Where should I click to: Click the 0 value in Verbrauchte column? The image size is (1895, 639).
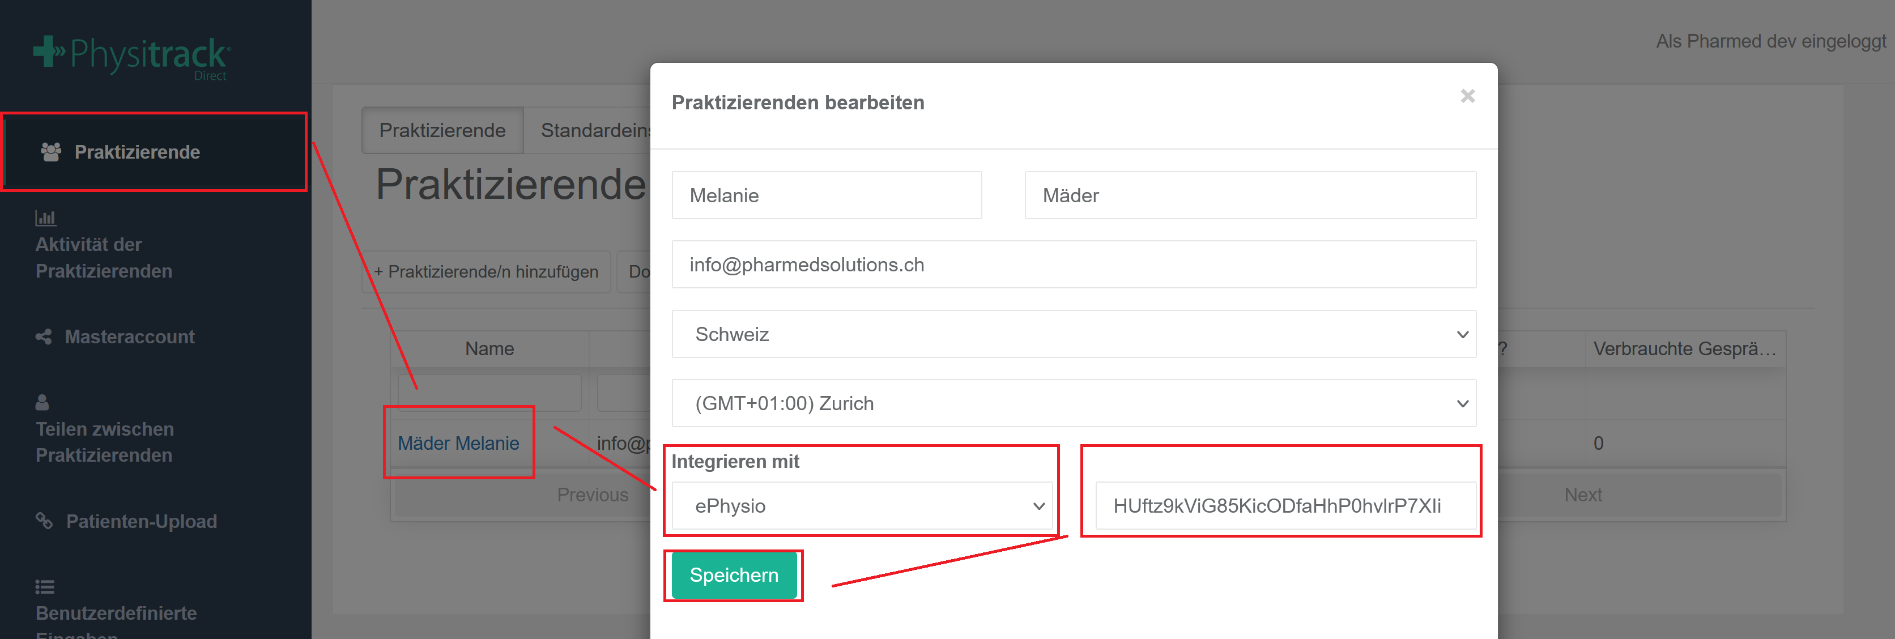[x=1598, y=442]
